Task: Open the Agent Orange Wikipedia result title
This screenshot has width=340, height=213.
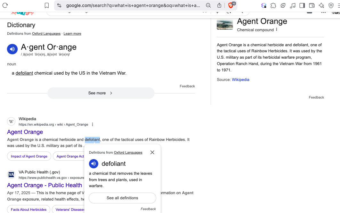Action: (x=25, y=132)
